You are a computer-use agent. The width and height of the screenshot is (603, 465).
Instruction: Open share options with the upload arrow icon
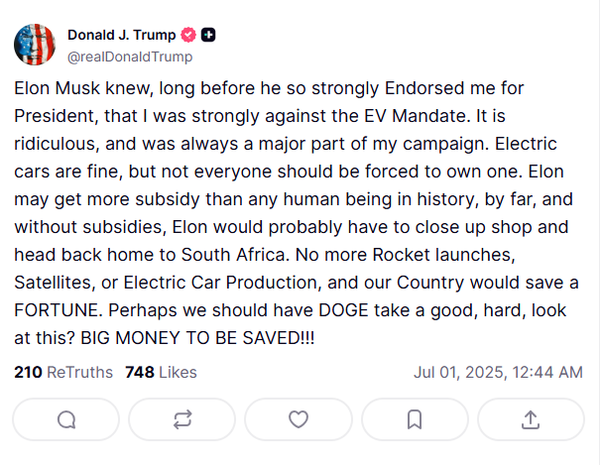point(531,419)
